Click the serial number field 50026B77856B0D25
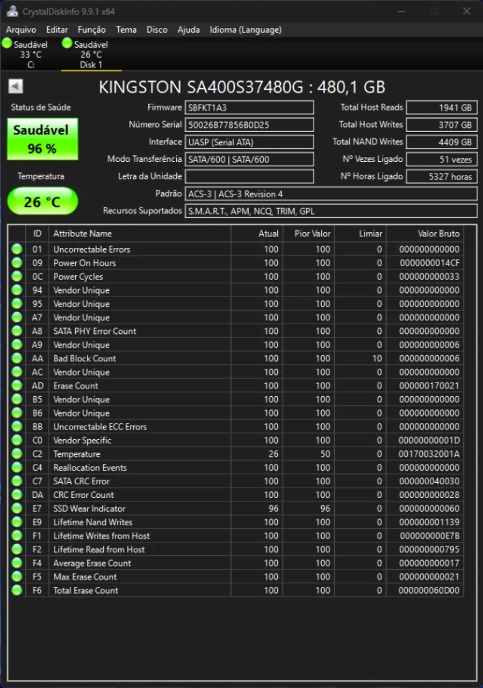Screen dimensions: 483x688 249,125
